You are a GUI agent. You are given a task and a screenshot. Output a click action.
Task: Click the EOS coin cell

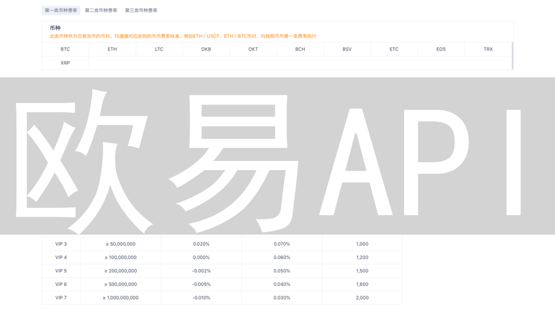tap(441, 49)
